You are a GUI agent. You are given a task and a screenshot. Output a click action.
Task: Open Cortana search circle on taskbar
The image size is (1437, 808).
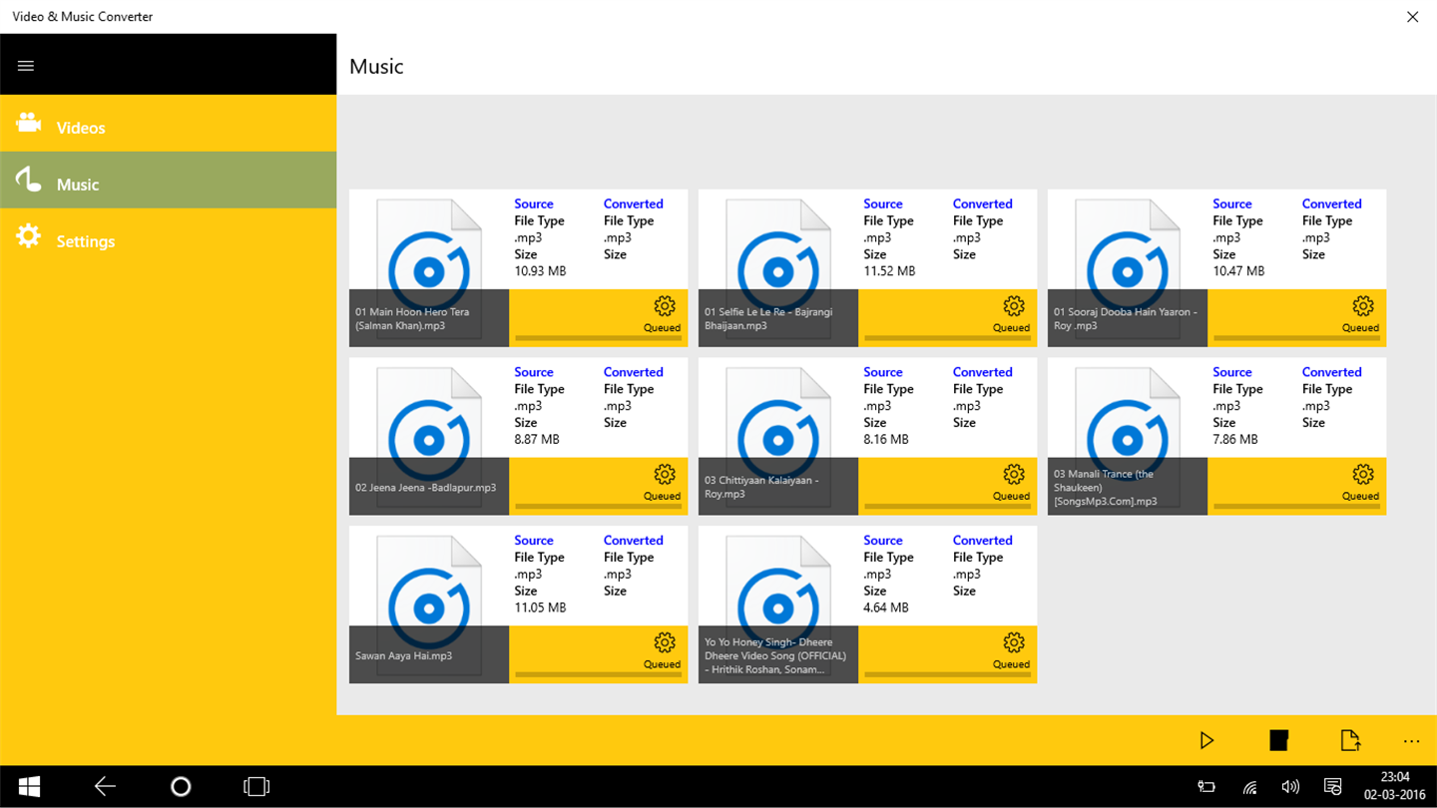tap(181, 787)
